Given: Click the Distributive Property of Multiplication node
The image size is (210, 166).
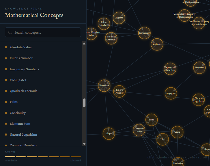Looking at the screenshot, I should [x=199, y=23].
